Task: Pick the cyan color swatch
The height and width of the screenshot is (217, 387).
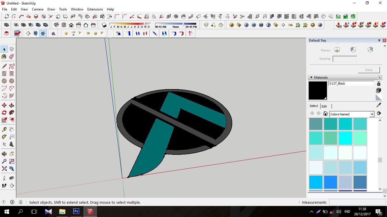Action: point(345,138)
